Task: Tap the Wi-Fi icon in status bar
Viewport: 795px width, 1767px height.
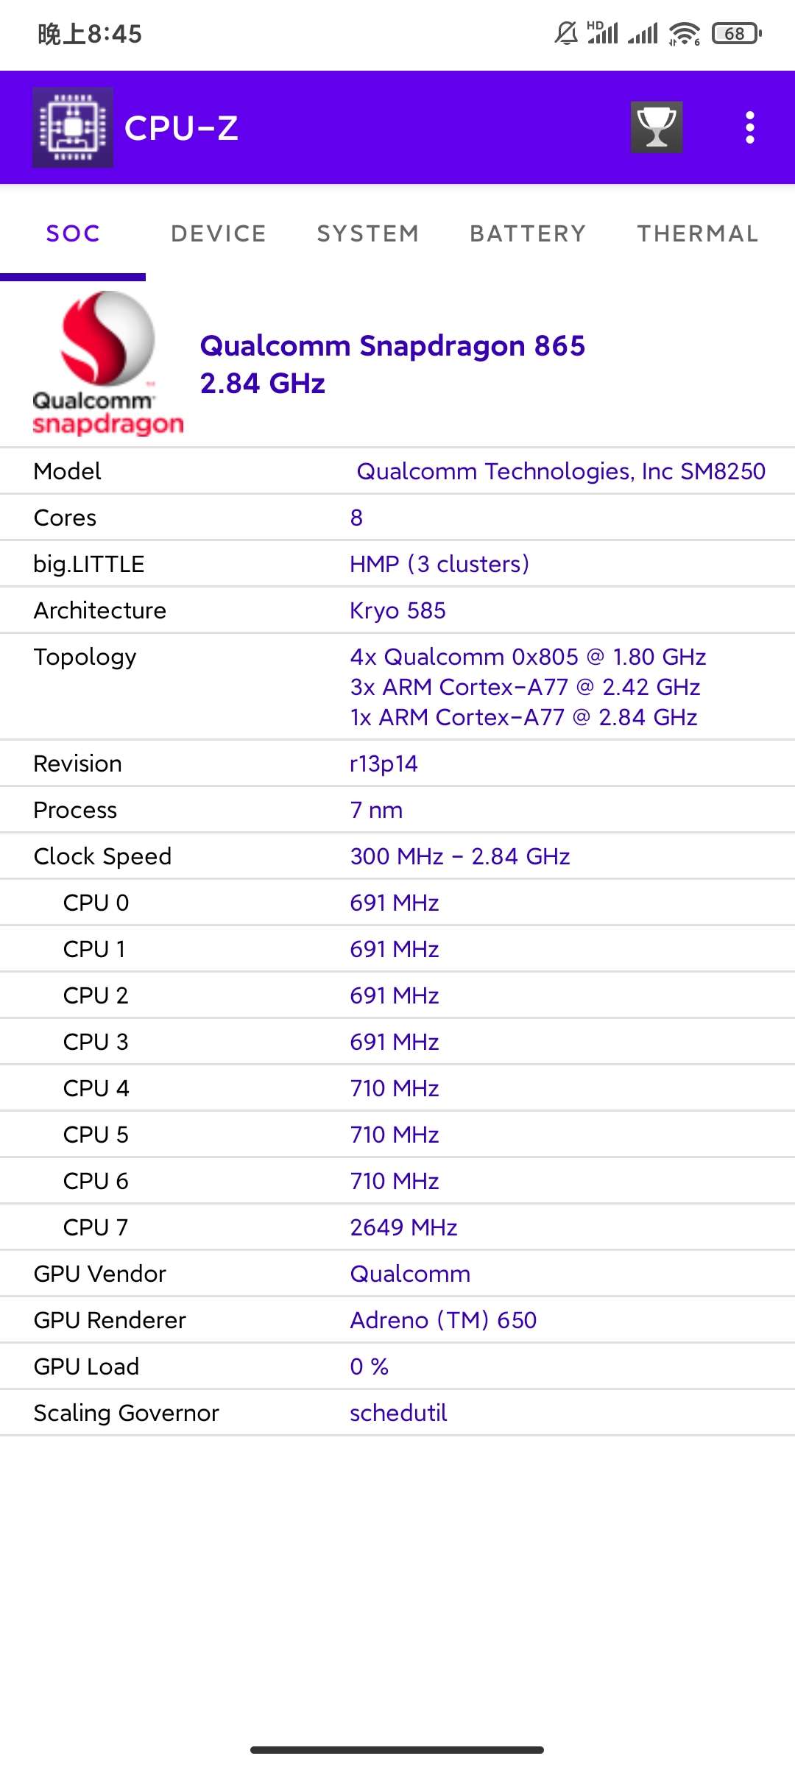Action: coord(685,34)
